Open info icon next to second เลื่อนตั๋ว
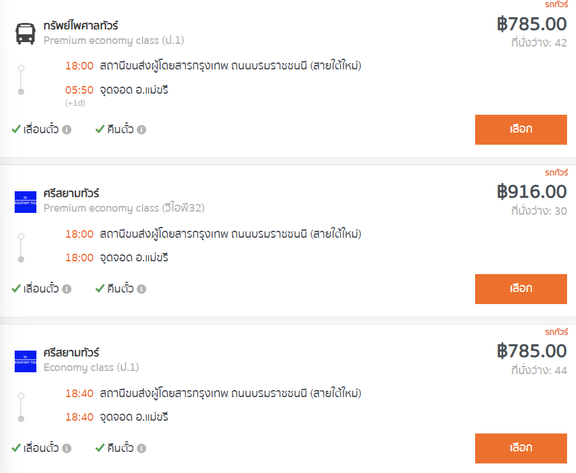Viewport: 576px width, 473px height. 66,289
